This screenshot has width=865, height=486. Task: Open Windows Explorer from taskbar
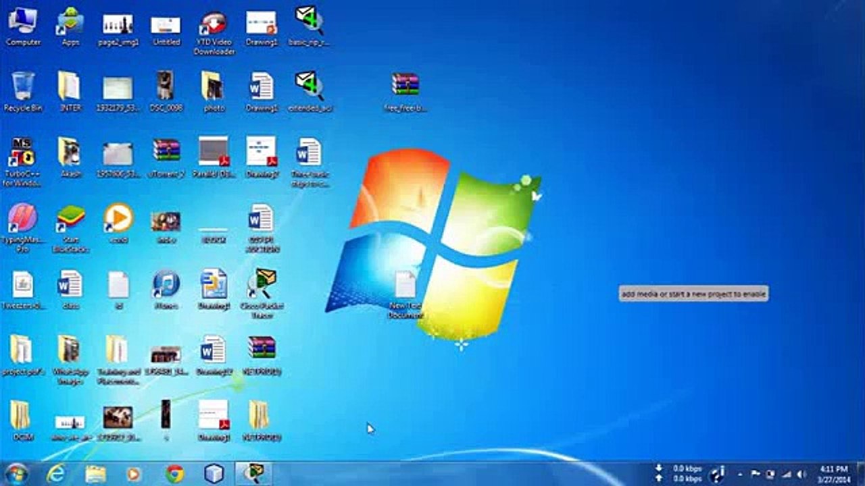tap(95, 474)
